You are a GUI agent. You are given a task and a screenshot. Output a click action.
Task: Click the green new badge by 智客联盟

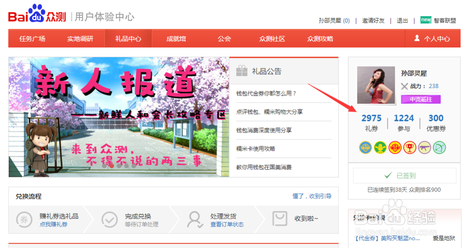pyautogui.click(x=426, y=20)
